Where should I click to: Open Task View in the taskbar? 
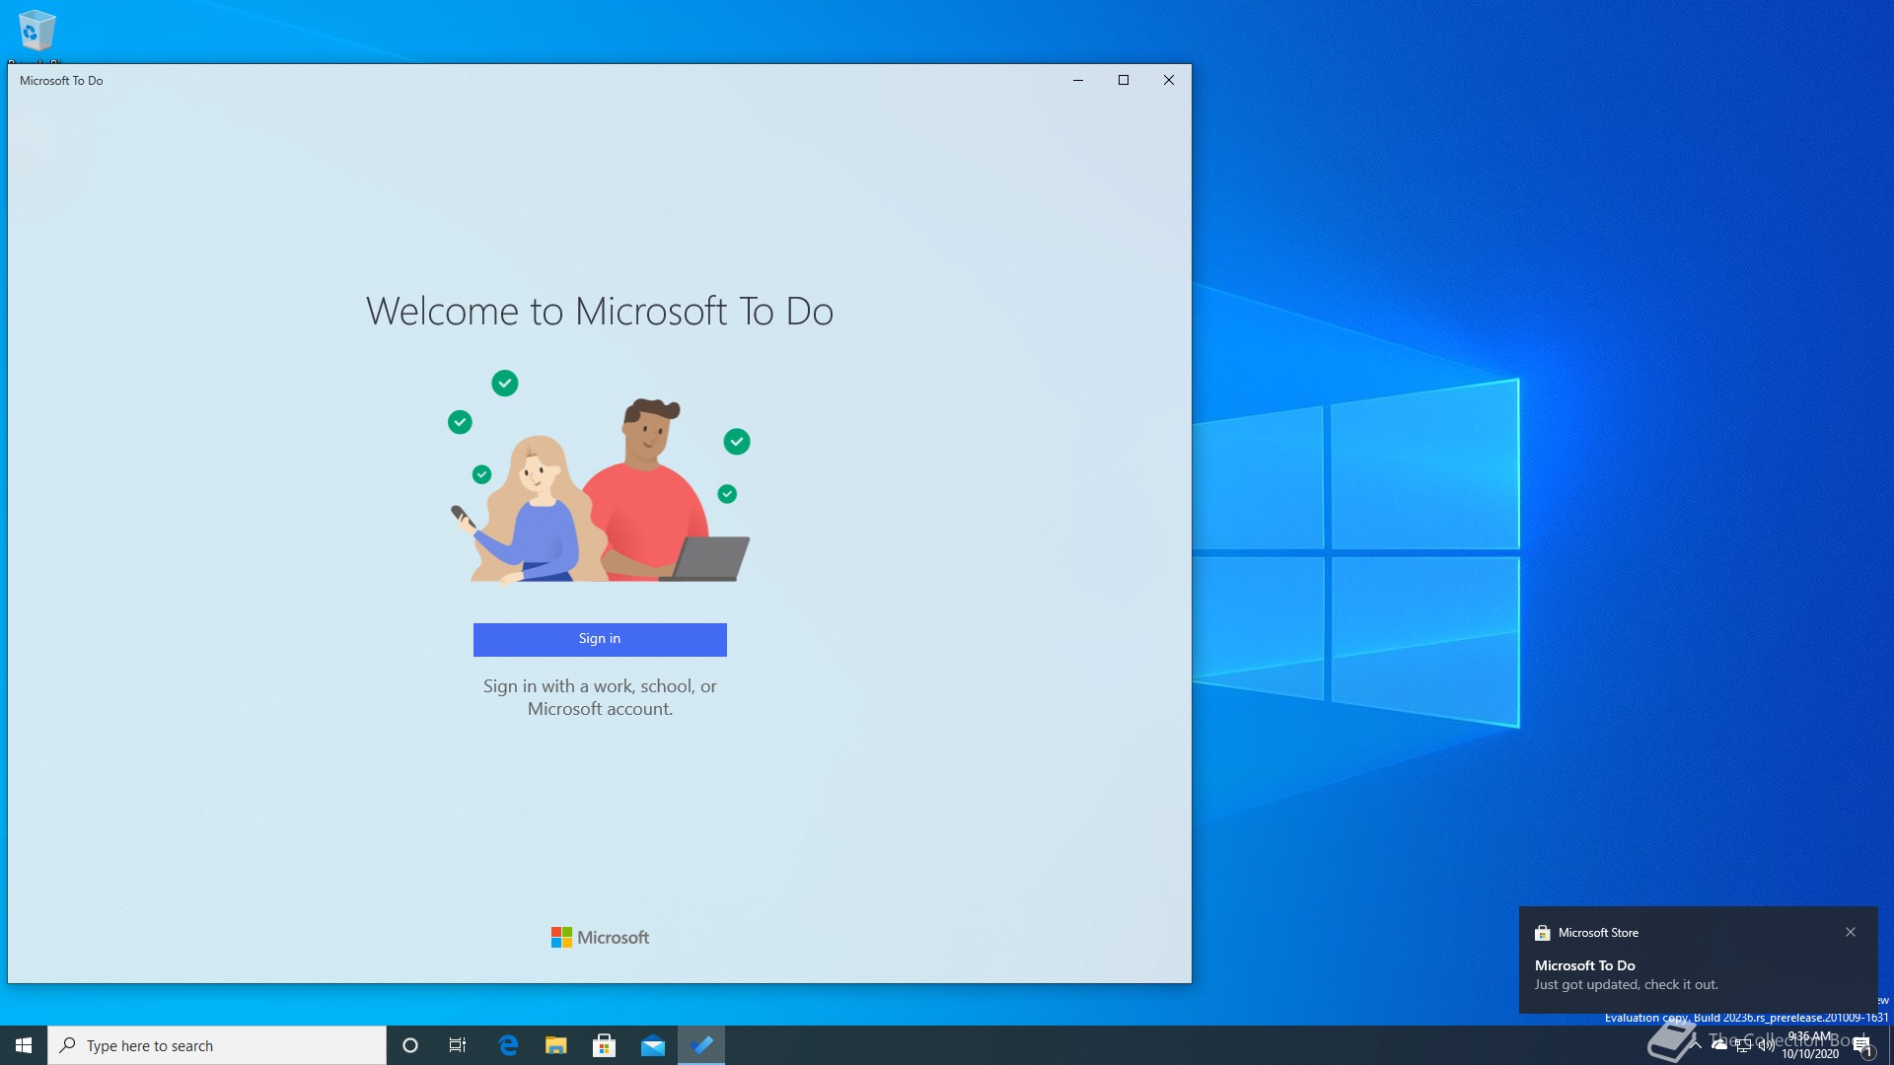(458, 1045)
